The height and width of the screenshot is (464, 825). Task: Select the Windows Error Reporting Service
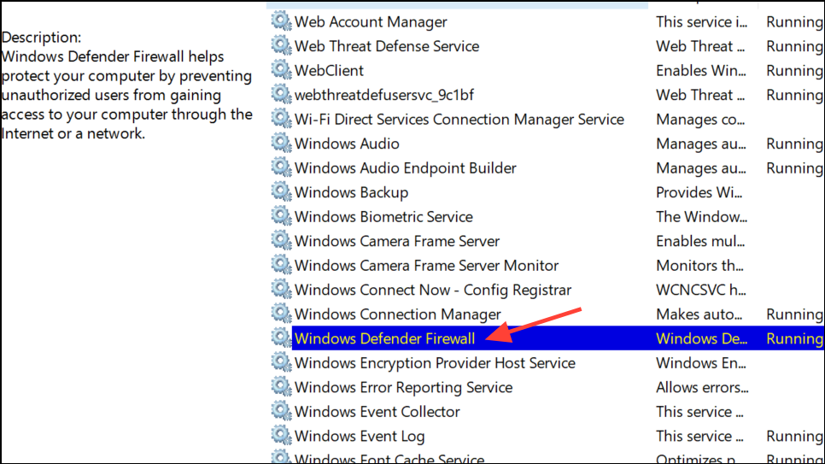[x=403, y=388]
